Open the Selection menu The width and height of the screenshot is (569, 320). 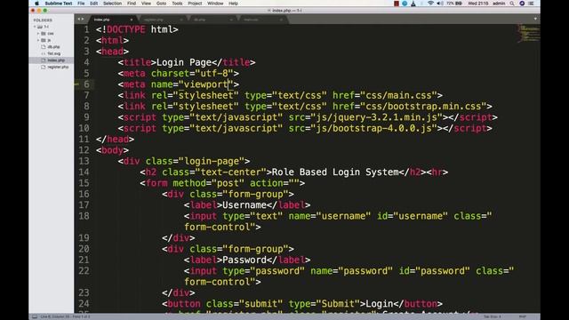pyautogui.click(x=113, y=4)
